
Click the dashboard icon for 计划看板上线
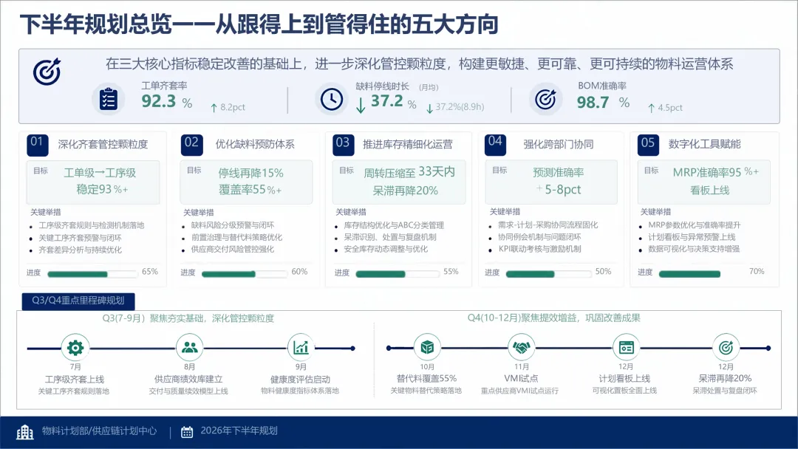pos(626,347)
